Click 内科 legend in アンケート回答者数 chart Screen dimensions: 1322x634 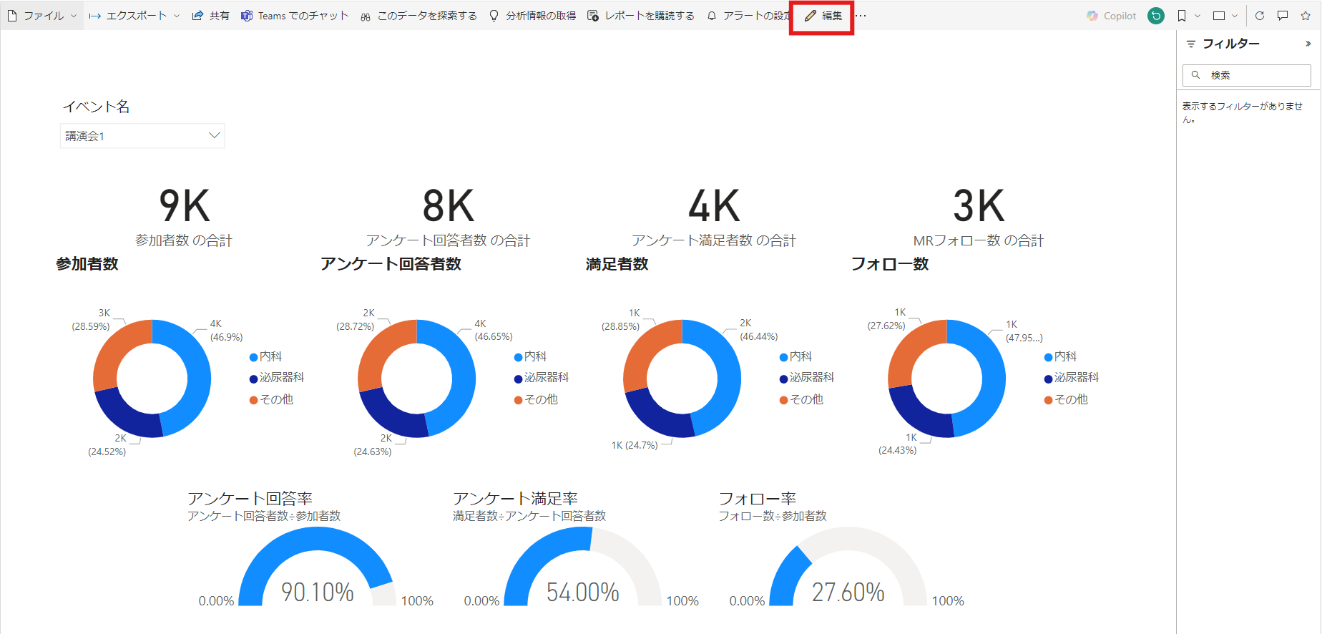tap(530, 356)
